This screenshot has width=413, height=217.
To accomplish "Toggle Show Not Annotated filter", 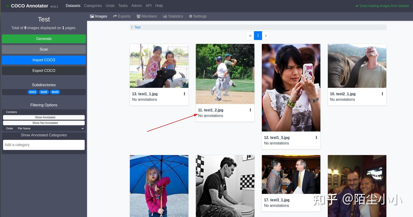I will coord(44,123).
